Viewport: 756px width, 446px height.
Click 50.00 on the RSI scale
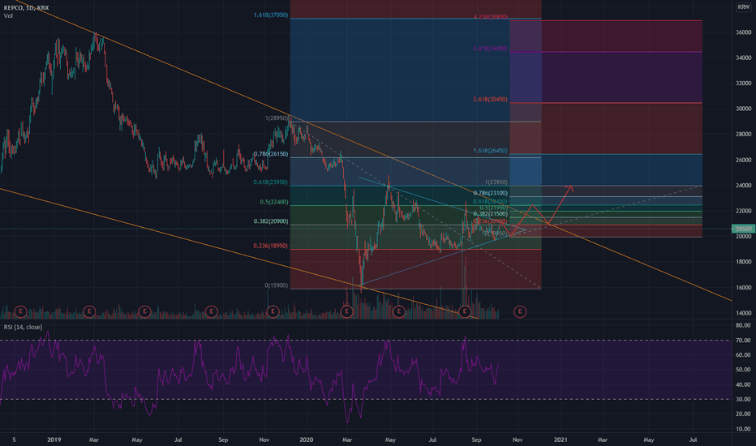point(744,370)
